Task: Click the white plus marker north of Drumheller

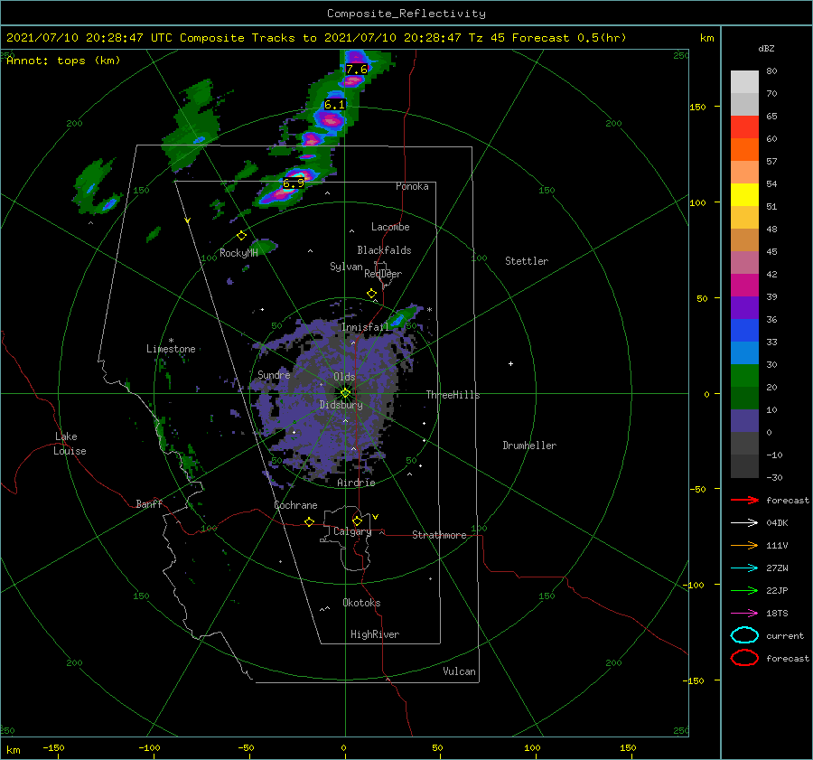Action: point(510,363)
